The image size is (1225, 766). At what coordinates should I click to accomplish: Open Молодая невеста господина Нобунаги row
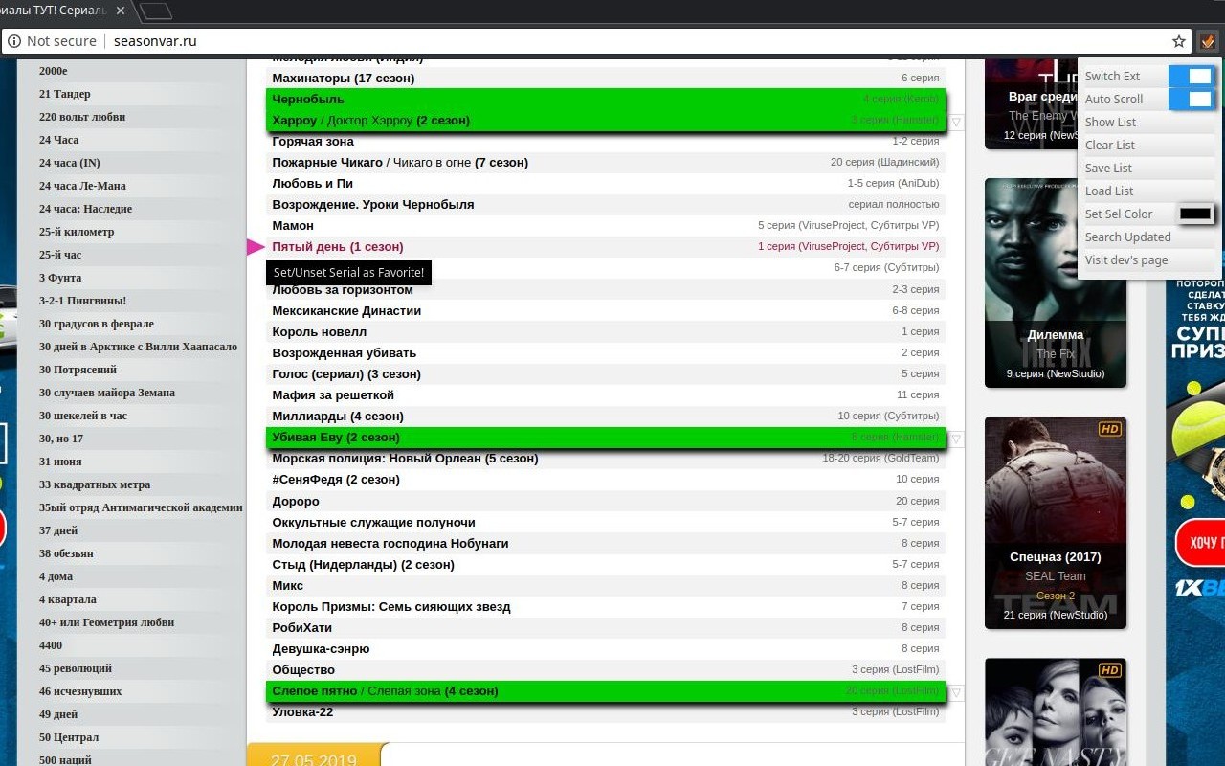pos(605,543)
